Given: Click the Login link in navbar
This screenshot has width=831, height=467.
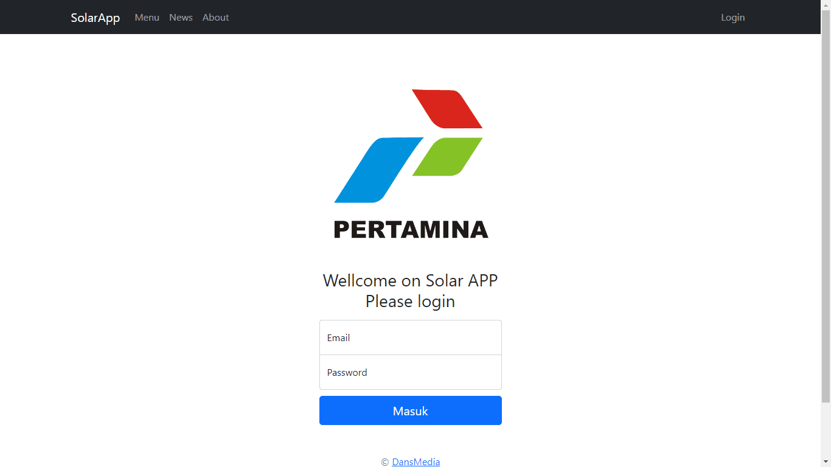Looking at the screenshot, I should click(x=732, y=18).
